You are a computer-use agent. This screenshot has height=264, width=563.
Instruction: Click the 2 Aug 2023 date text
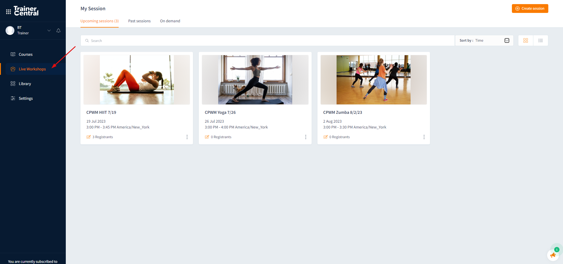point(332,121)
